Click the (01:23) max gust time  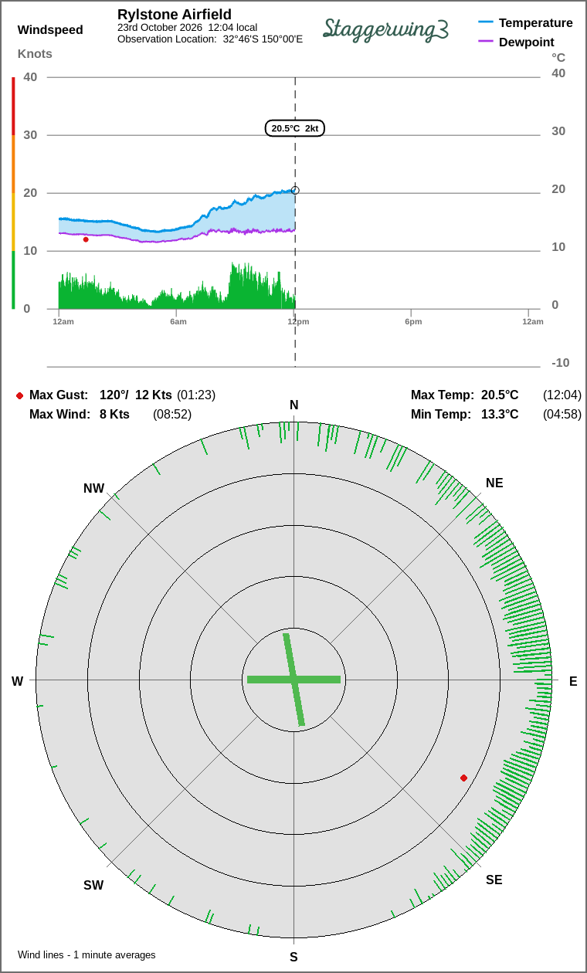tap(196, 395)
